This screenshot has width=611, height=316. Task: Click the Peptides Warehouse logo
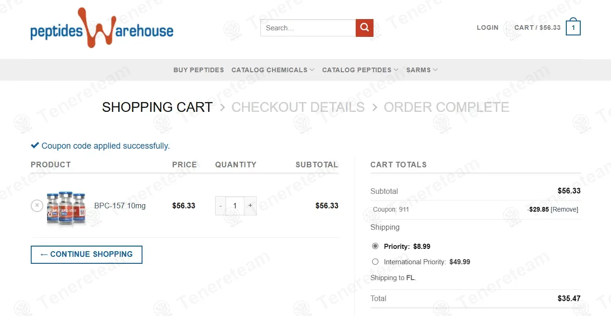pyautogui.click(x=102, y=29)
